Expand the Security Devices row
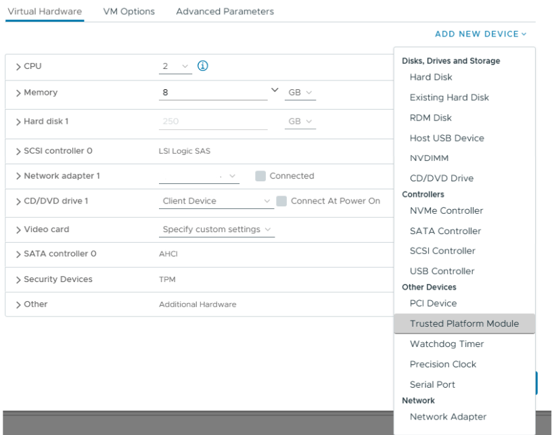552x435 pixels. [18, 279]
